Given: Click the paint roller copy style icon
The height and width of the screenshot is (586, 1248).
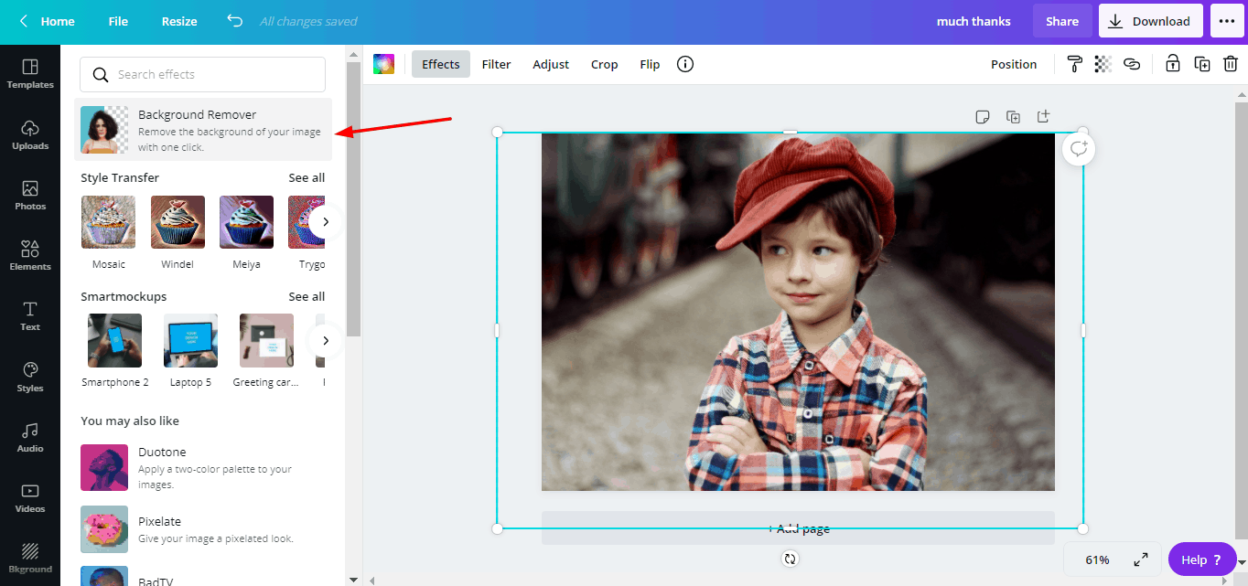Looking at the screenshot, I should tap(1074, 64).
